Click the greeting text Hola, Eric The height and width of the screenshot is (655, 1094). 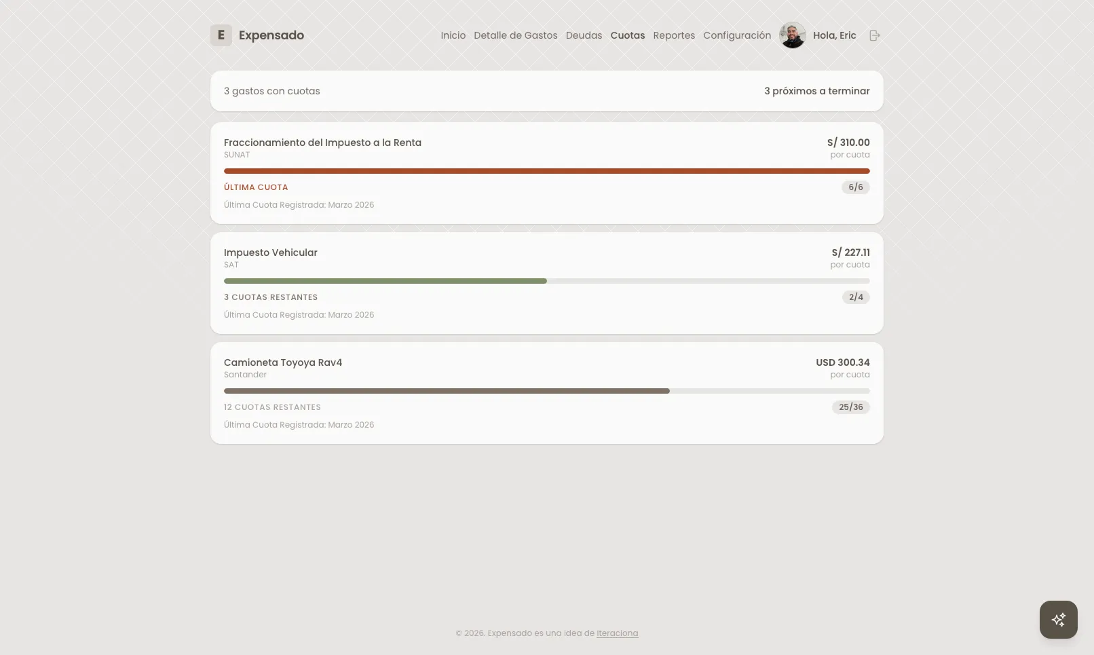[x=834, y=35]
